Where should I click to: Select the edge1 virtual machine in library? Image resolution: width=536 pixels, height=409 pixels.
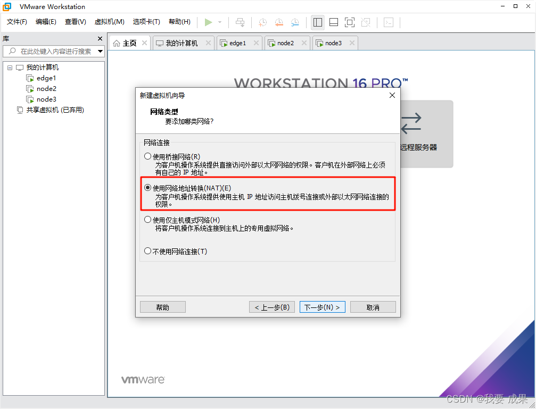(45, 78)
